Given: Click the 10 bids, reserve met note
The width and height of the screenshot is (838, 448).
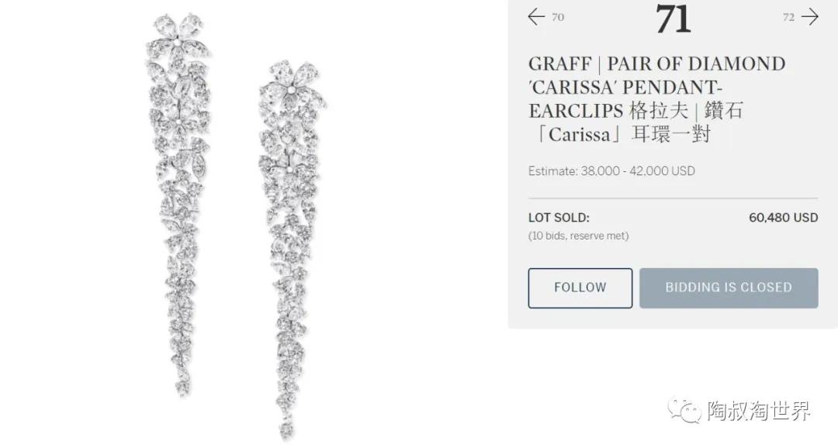Looking at the screenshot, I should coord(578,236).
